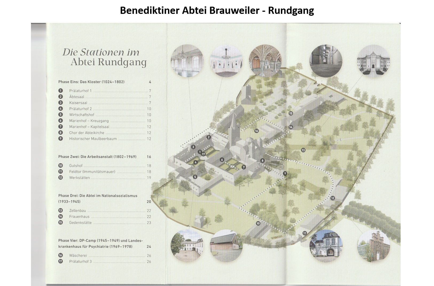Select 'Phase Zwei: Die Arbeitsanstalt (1802–1969)' heading
The image size is (434, 286).
click(x=97, y=157)
